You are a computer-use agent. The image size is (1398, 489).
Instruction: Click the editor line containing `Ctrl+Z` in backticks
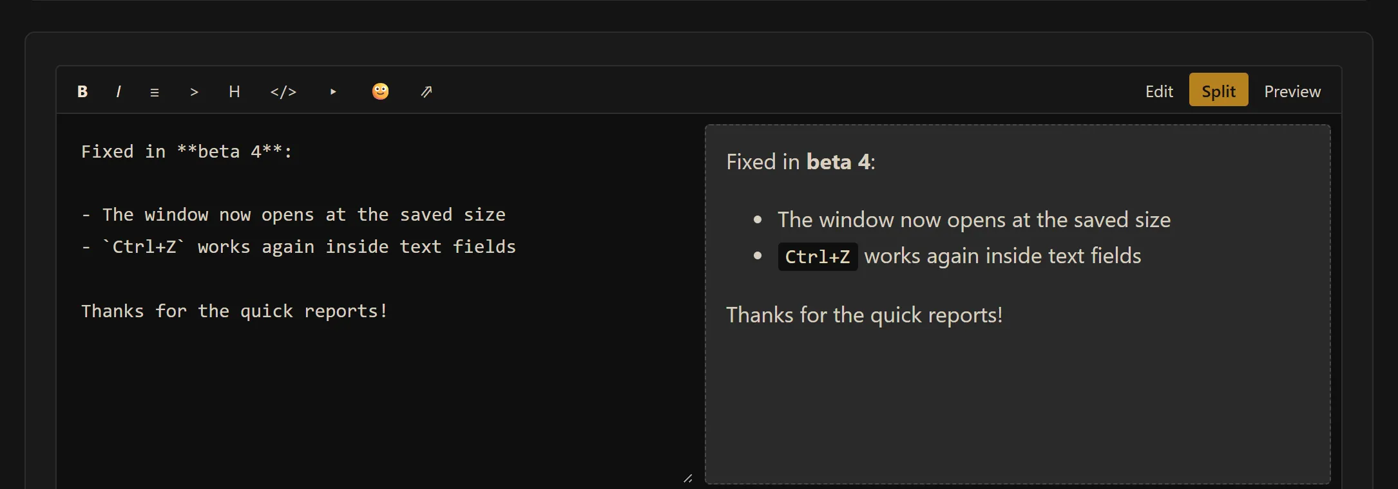pos(298,247)
